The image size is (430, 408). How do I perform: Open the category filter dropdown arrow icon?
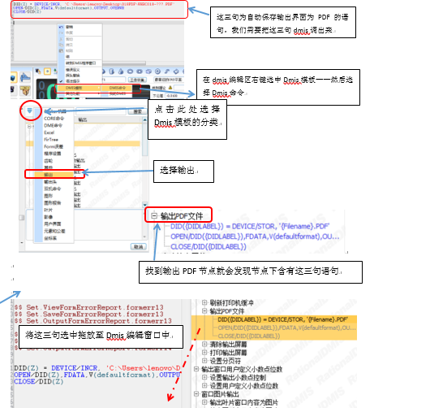tap(30, 111)
